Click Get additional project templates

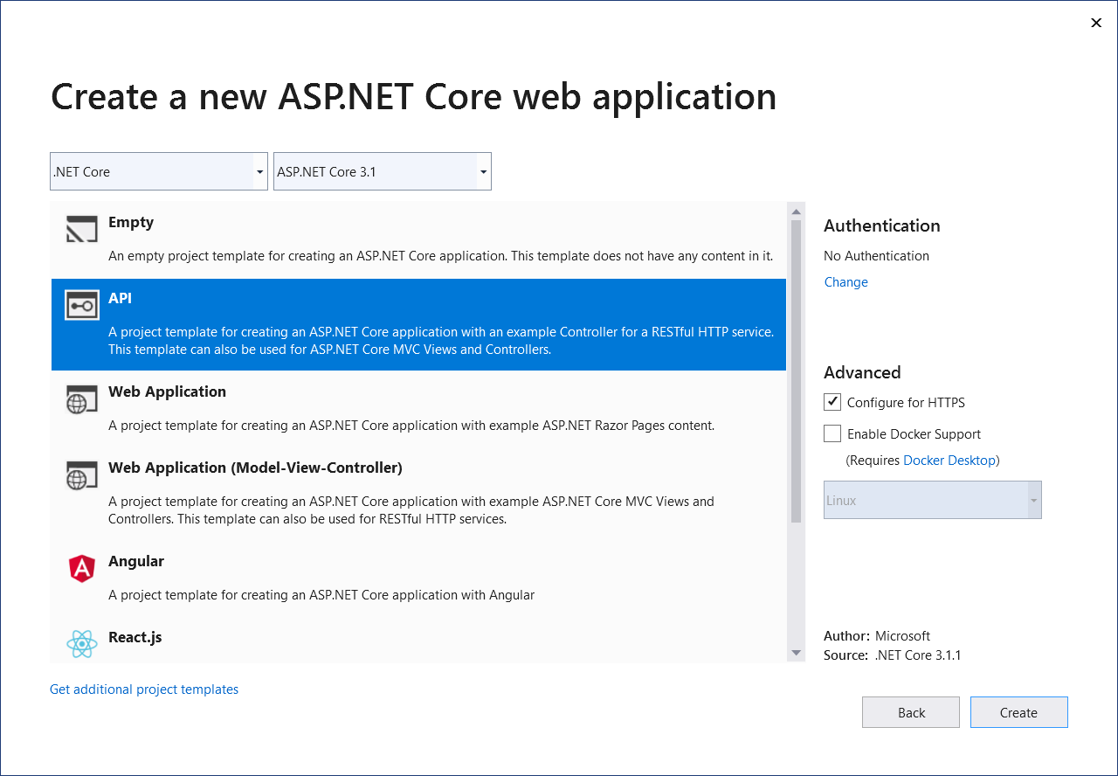(x=143, y=689)
